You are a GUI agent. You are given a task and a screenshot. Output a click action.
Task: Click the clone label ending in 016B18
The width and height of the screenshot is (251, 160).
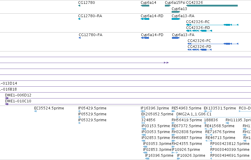[8, 89]
